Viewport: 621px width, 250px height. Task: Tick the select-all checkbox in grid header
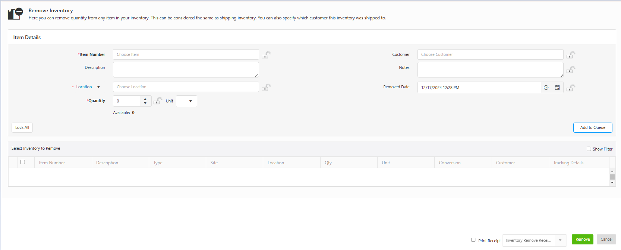tap(23, 162)
